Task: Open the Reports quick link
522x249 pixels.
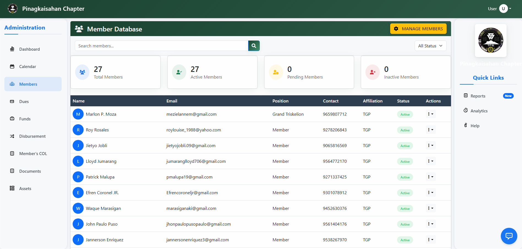Action: (478, 96)
